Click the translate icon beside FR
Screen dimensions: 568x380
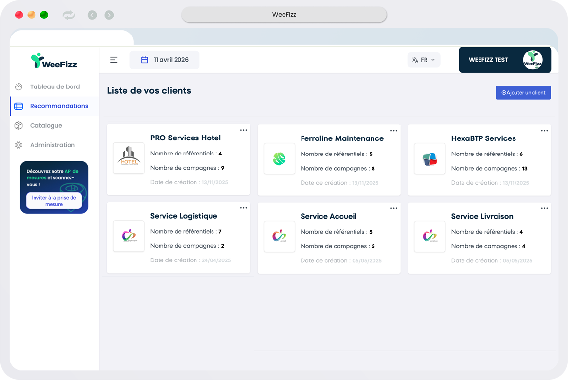(414, 60)
